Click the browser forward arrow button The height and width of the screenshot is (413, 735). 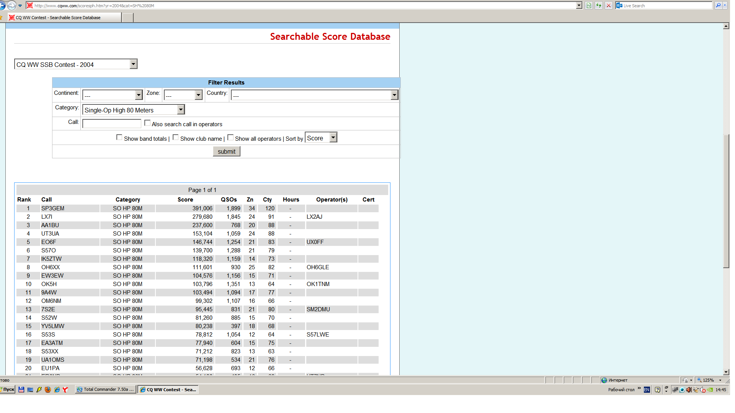point(12,5)
